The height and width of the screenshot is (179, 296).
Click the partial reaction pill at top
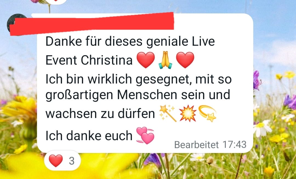[x=56, y=2]
